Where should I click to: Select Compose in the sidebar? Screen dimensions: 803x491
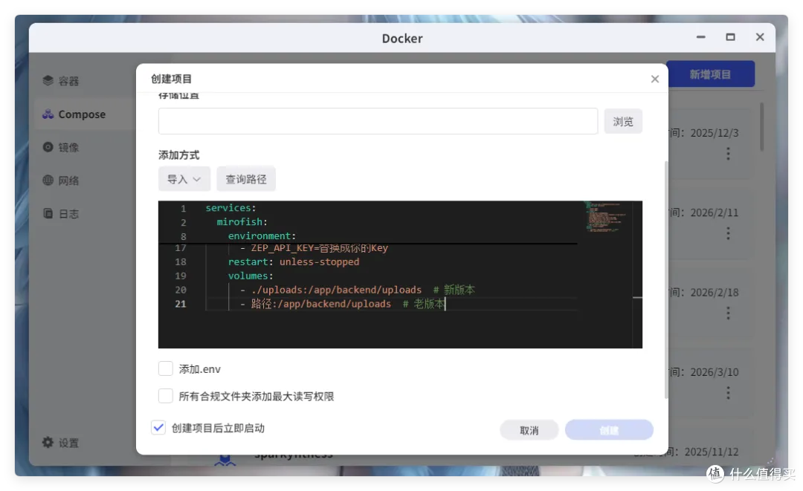pos(82,114)
